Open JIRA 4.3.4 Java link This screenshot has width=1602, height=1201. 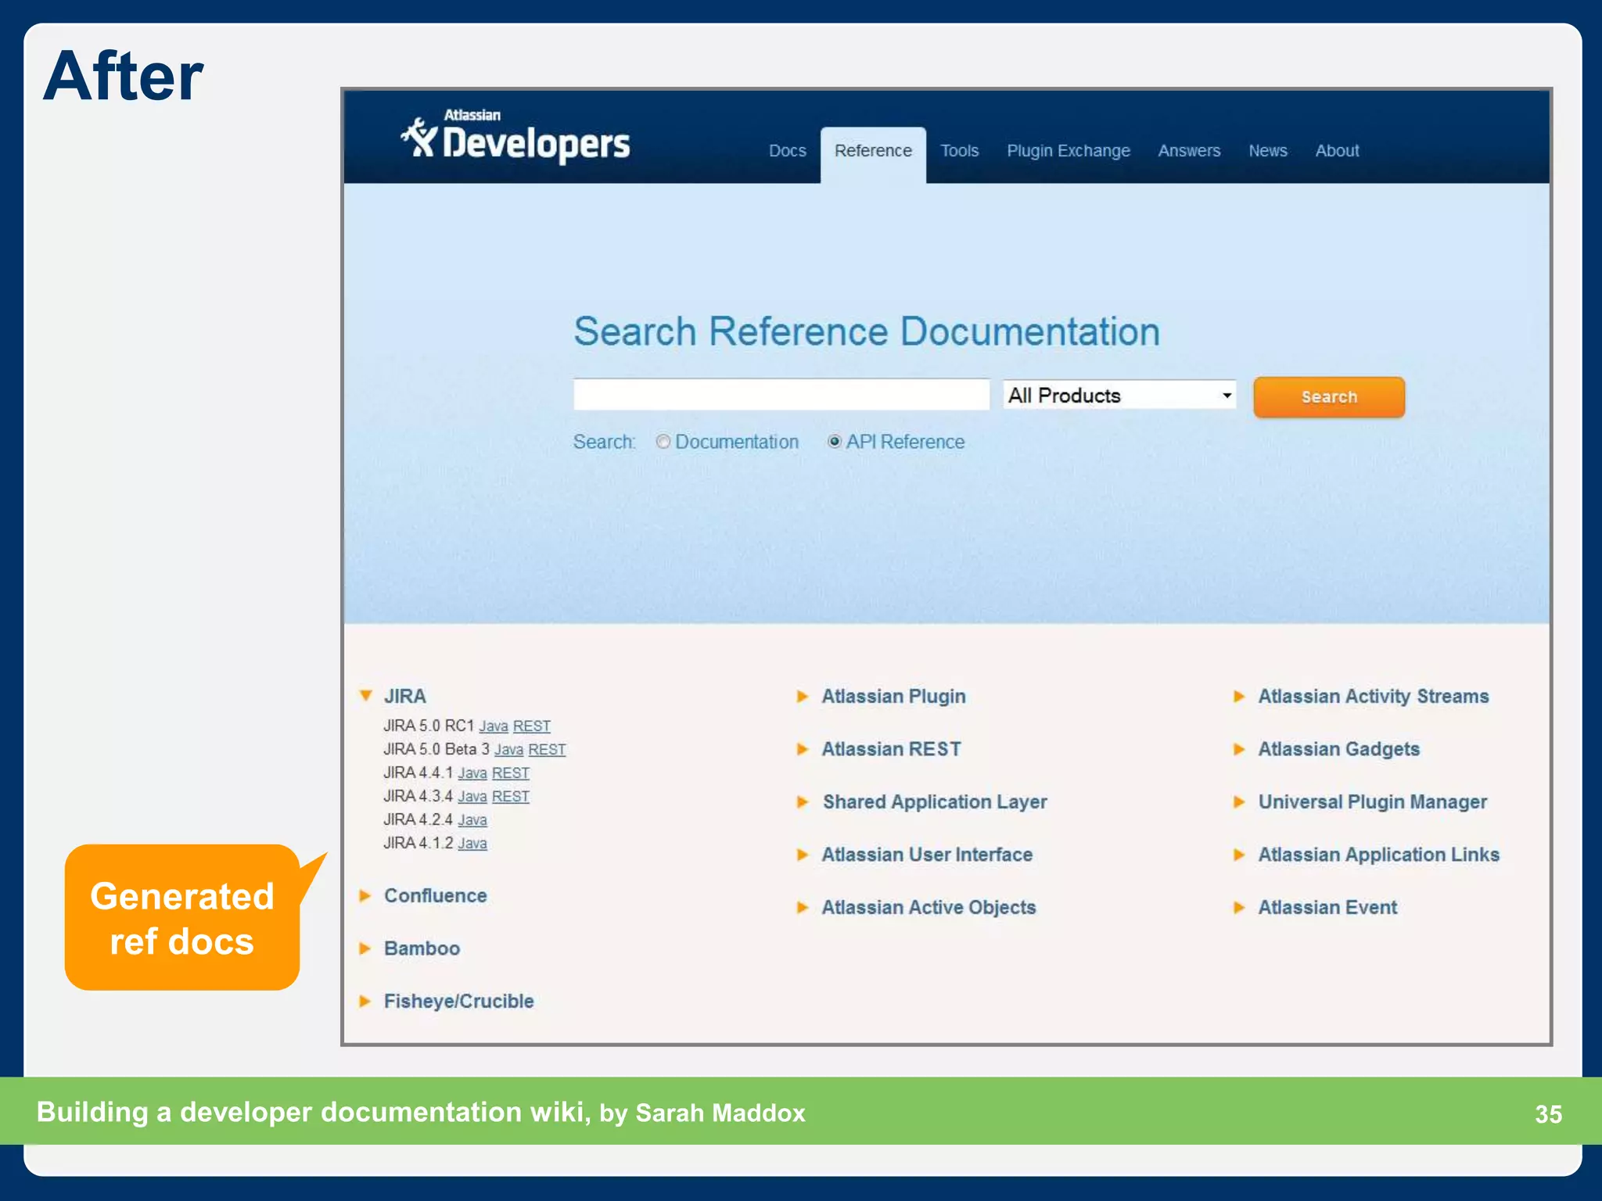[x=472, y=797]
